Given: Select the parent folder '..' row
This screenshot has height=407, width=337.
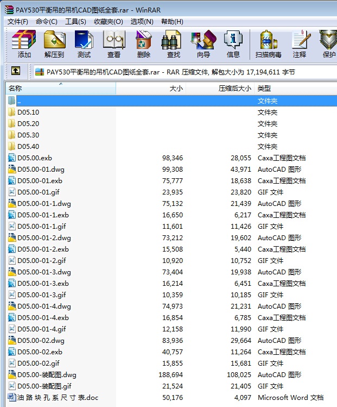Looking at the screenshot, I should pos(171,101).
